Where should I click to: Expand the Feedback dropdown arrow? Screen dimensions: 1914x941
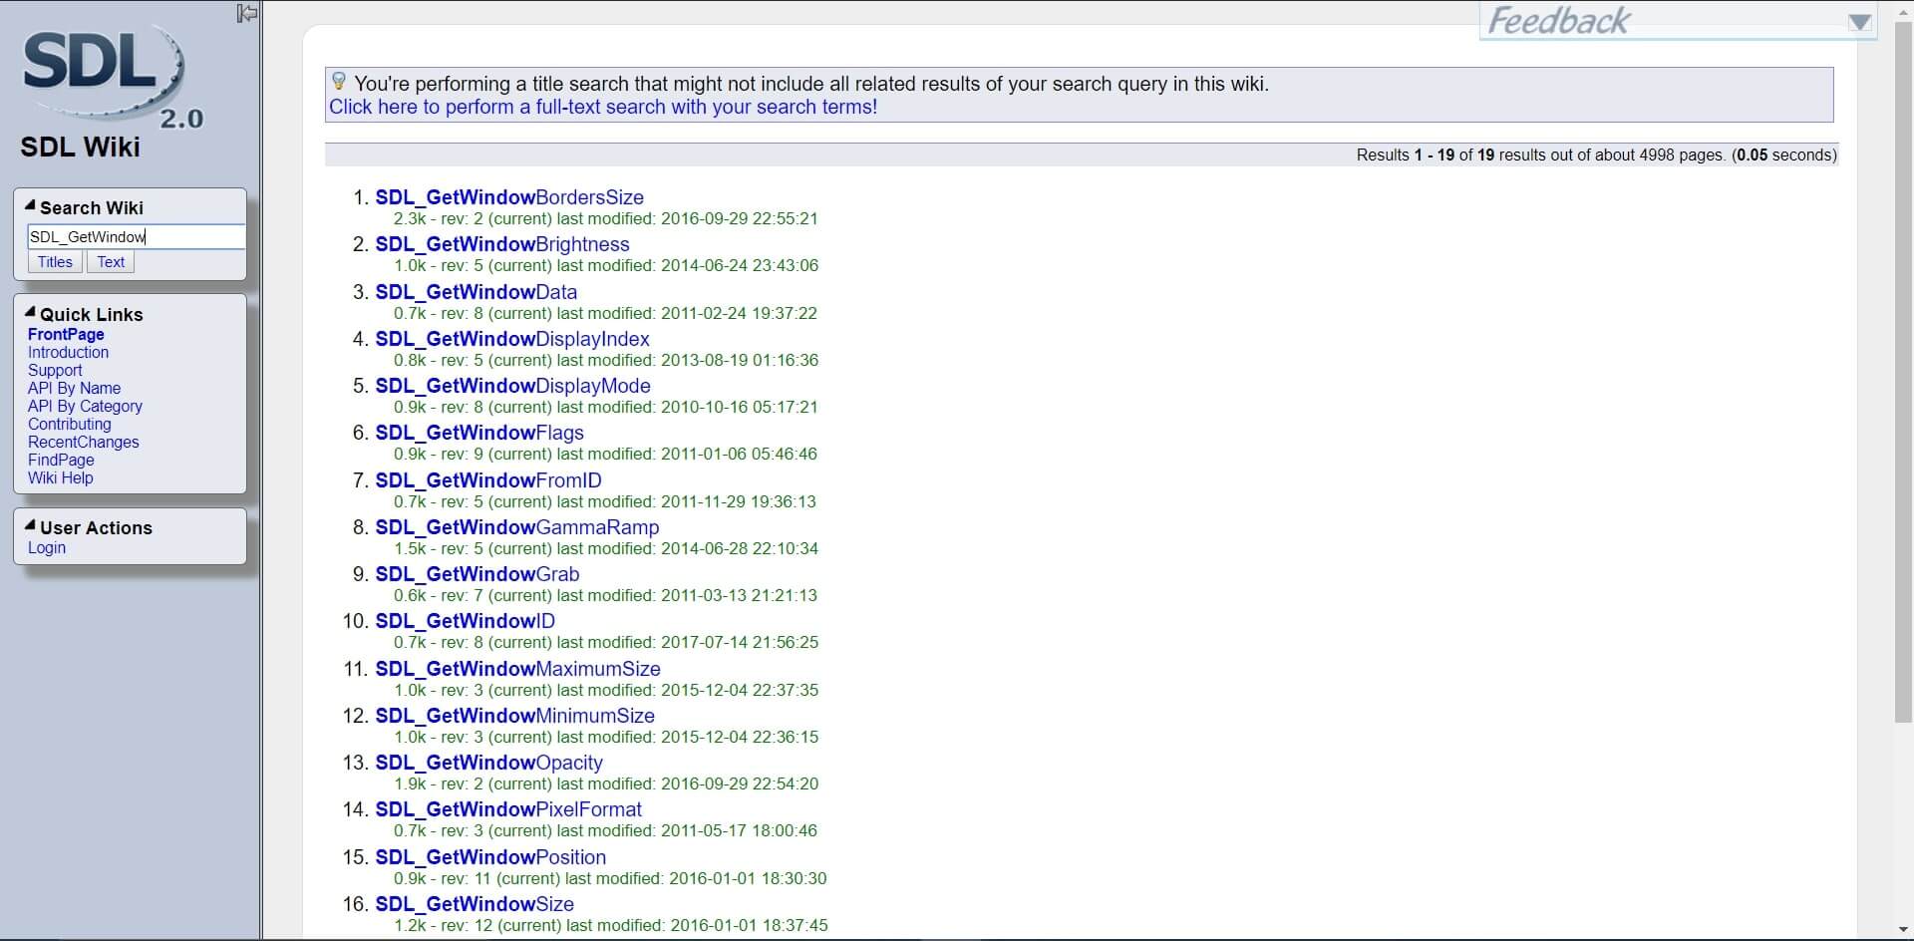click(x=1858, y=22)
